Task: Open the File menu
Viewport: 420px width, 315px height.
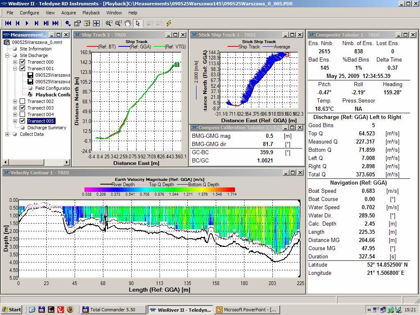Action: [10, 13]
